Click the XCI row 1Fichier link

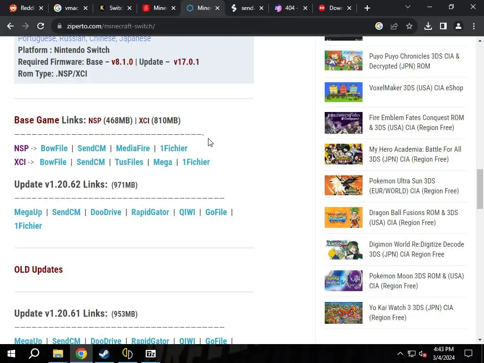pyautogui.click(x=196, y=162)
